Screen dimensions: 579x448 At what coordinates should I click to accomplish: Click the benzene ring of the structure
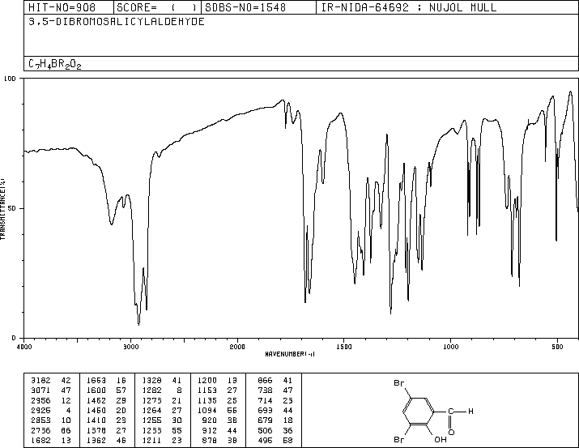coord(419,411)
